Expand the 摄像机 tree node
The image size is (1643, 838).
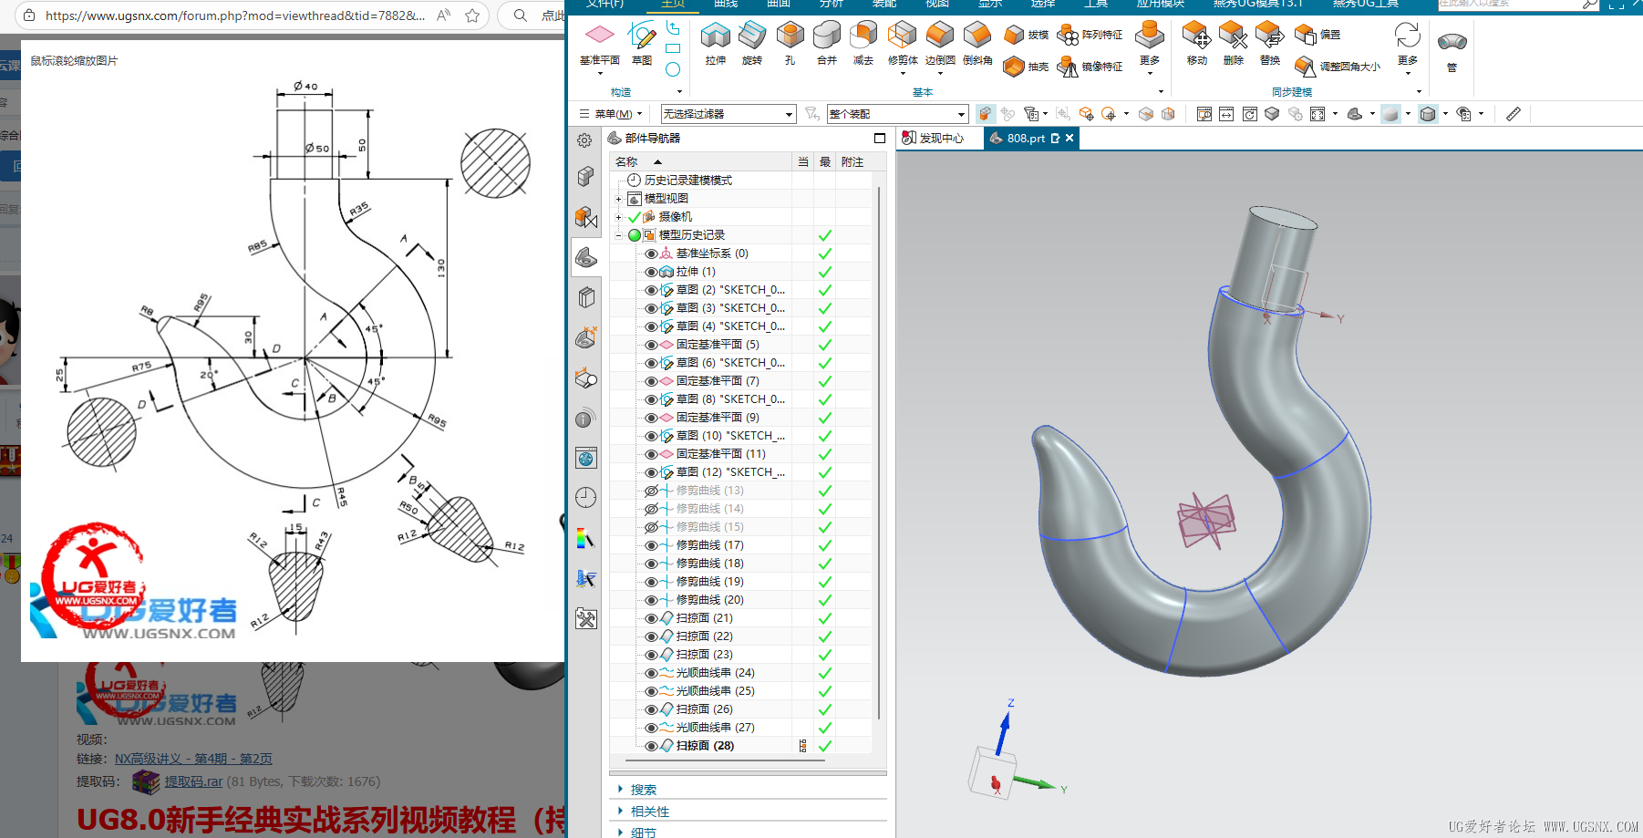click(x=619, y=217)
